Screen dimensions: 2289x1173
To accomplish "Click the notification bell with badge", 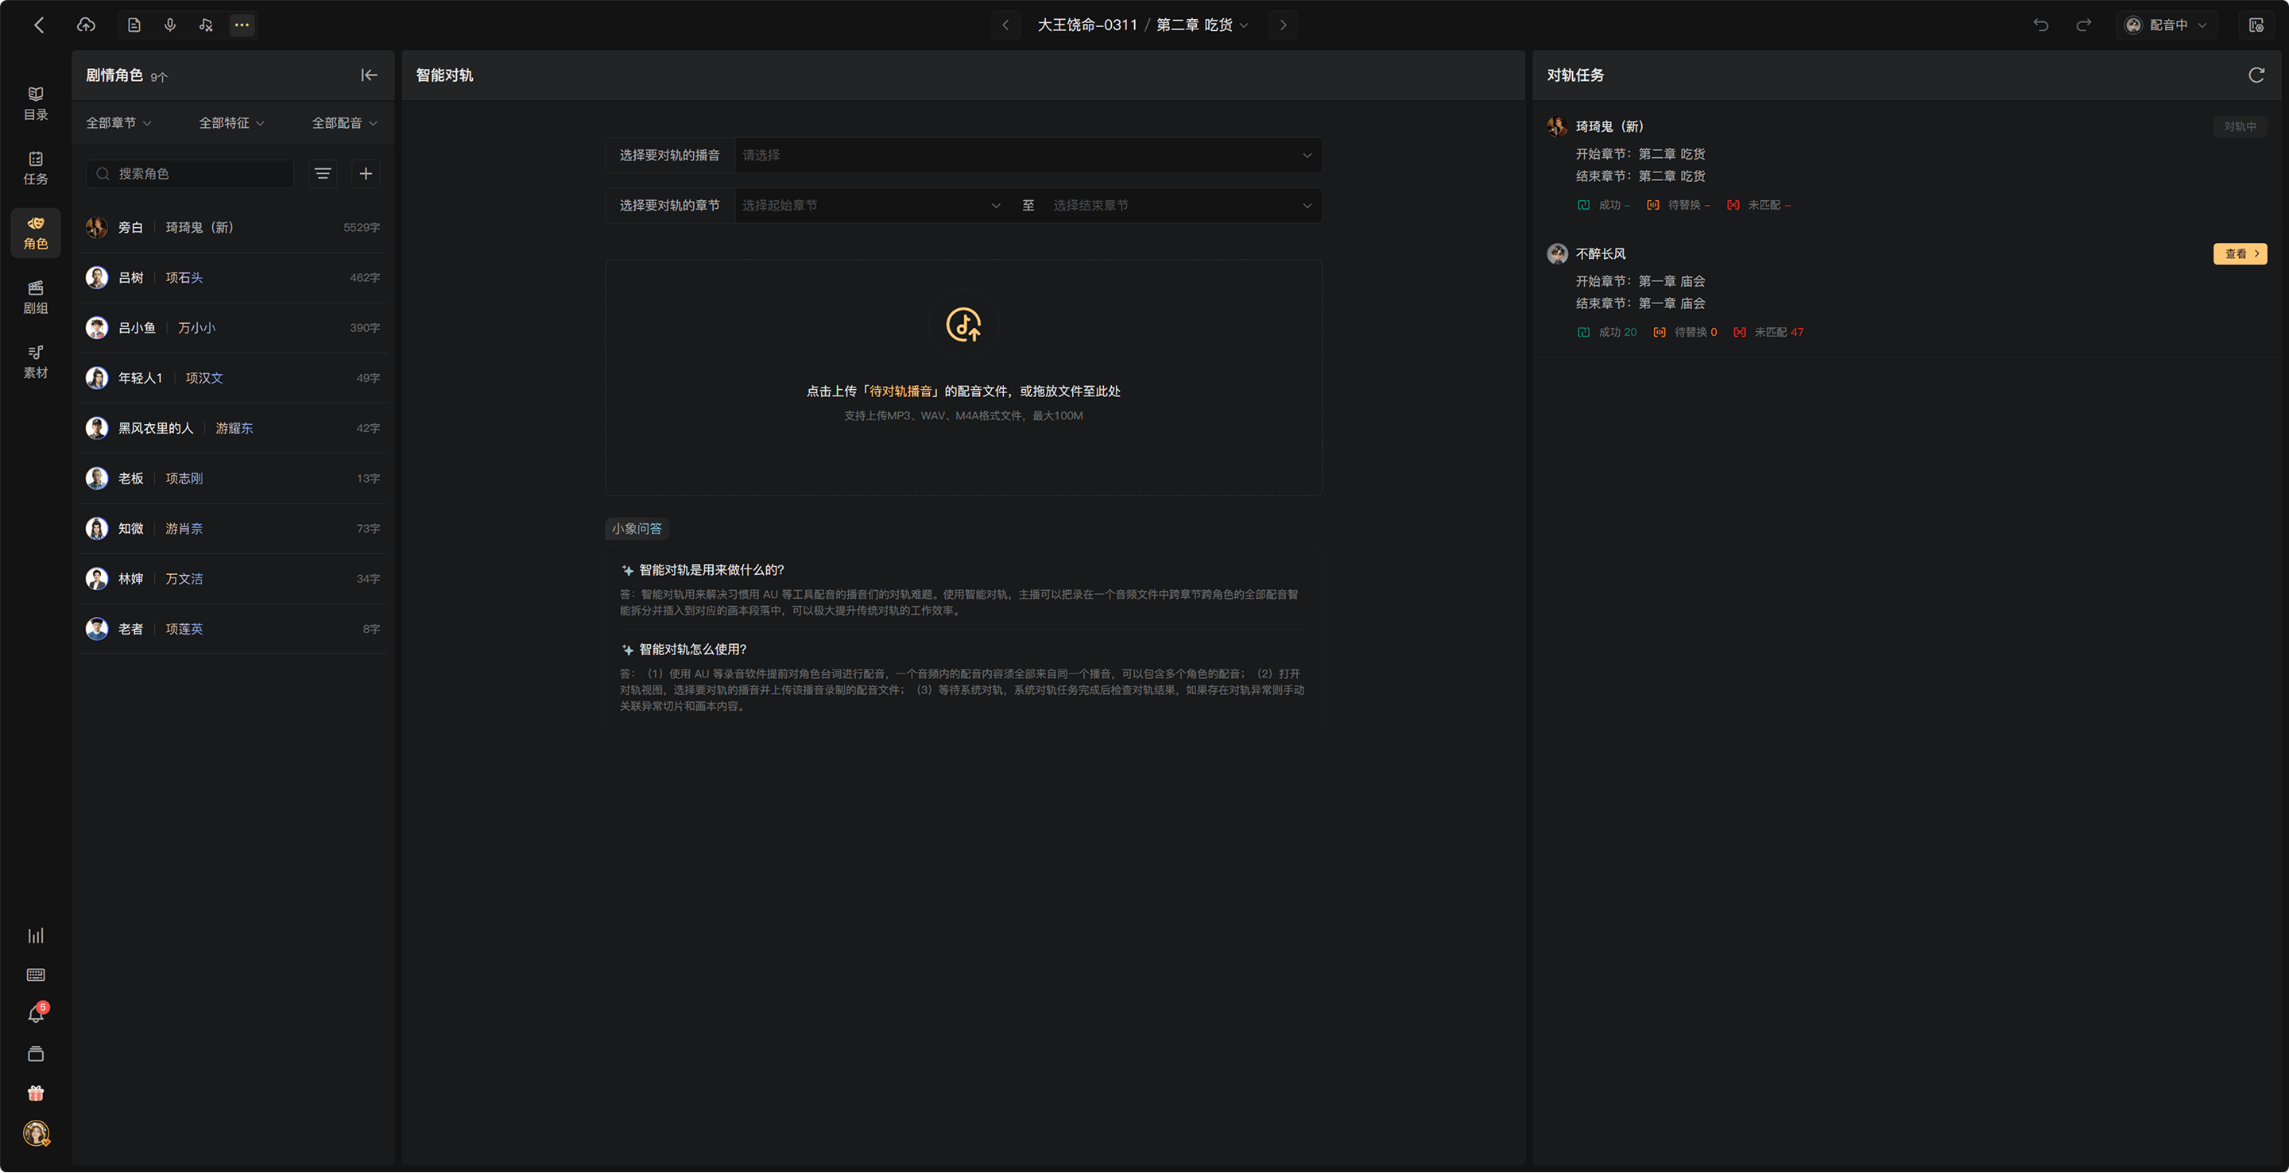I will pyautogui.click(x=37, y=1014).
